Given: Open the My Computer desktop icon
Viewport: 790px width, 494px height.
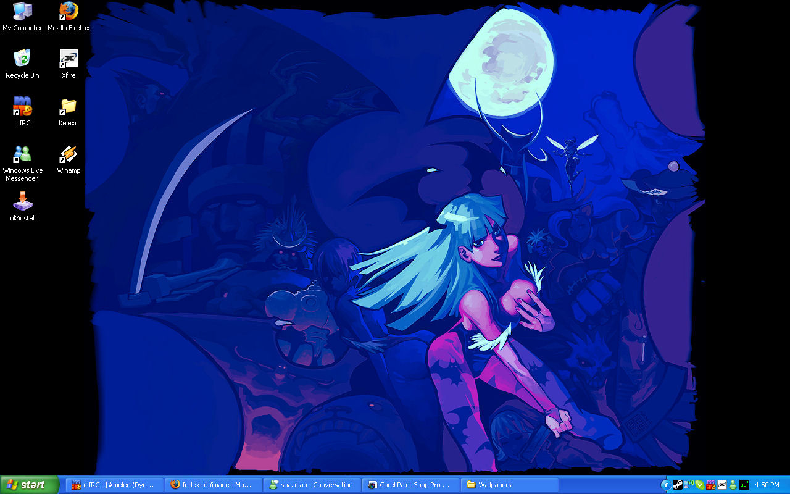Looking at the screenshot, I should point(22,17).
